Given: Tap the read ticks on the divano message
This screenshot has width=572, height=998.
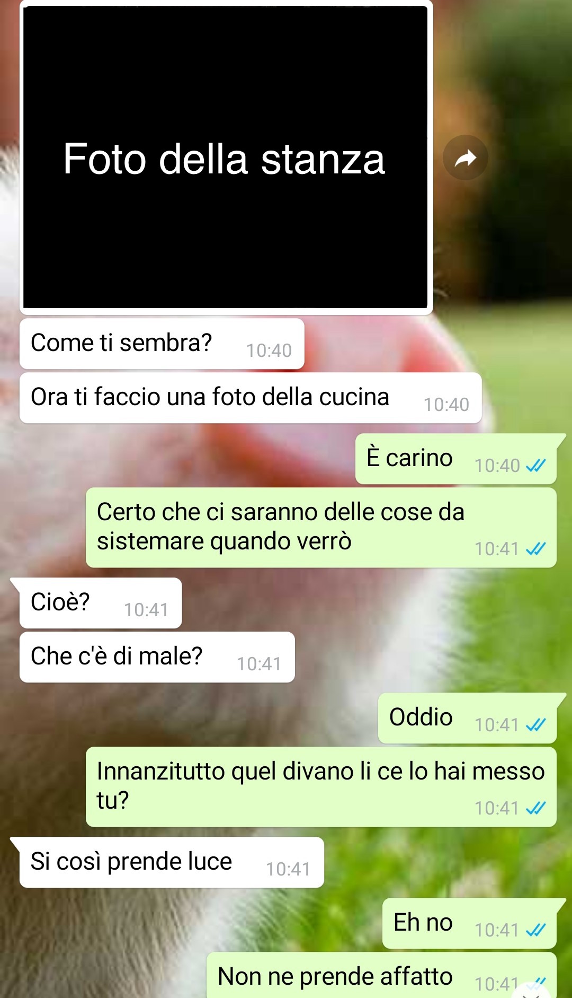Looking at the screenshot, I should coord(535,808).
